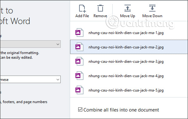Select file name nhung-cau-noi-kinh-dien-cua-jack-ma-1.jpg
The image size is (188, 119).
[126, 33]
